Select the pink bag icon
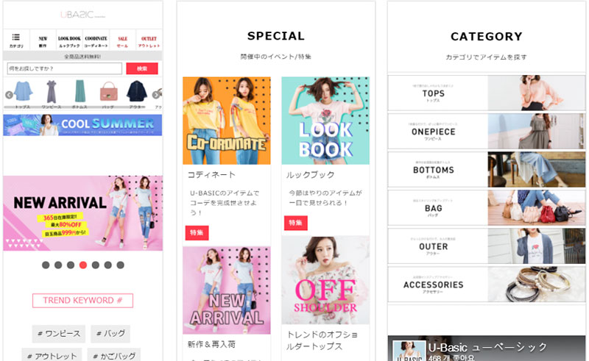Viewport: 589px width, 361px height. [108, 92]
